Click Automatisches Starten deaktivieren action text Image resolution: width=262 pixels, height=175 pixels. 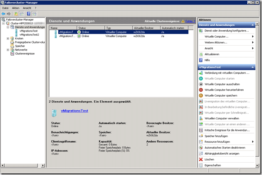pos(225,148)
